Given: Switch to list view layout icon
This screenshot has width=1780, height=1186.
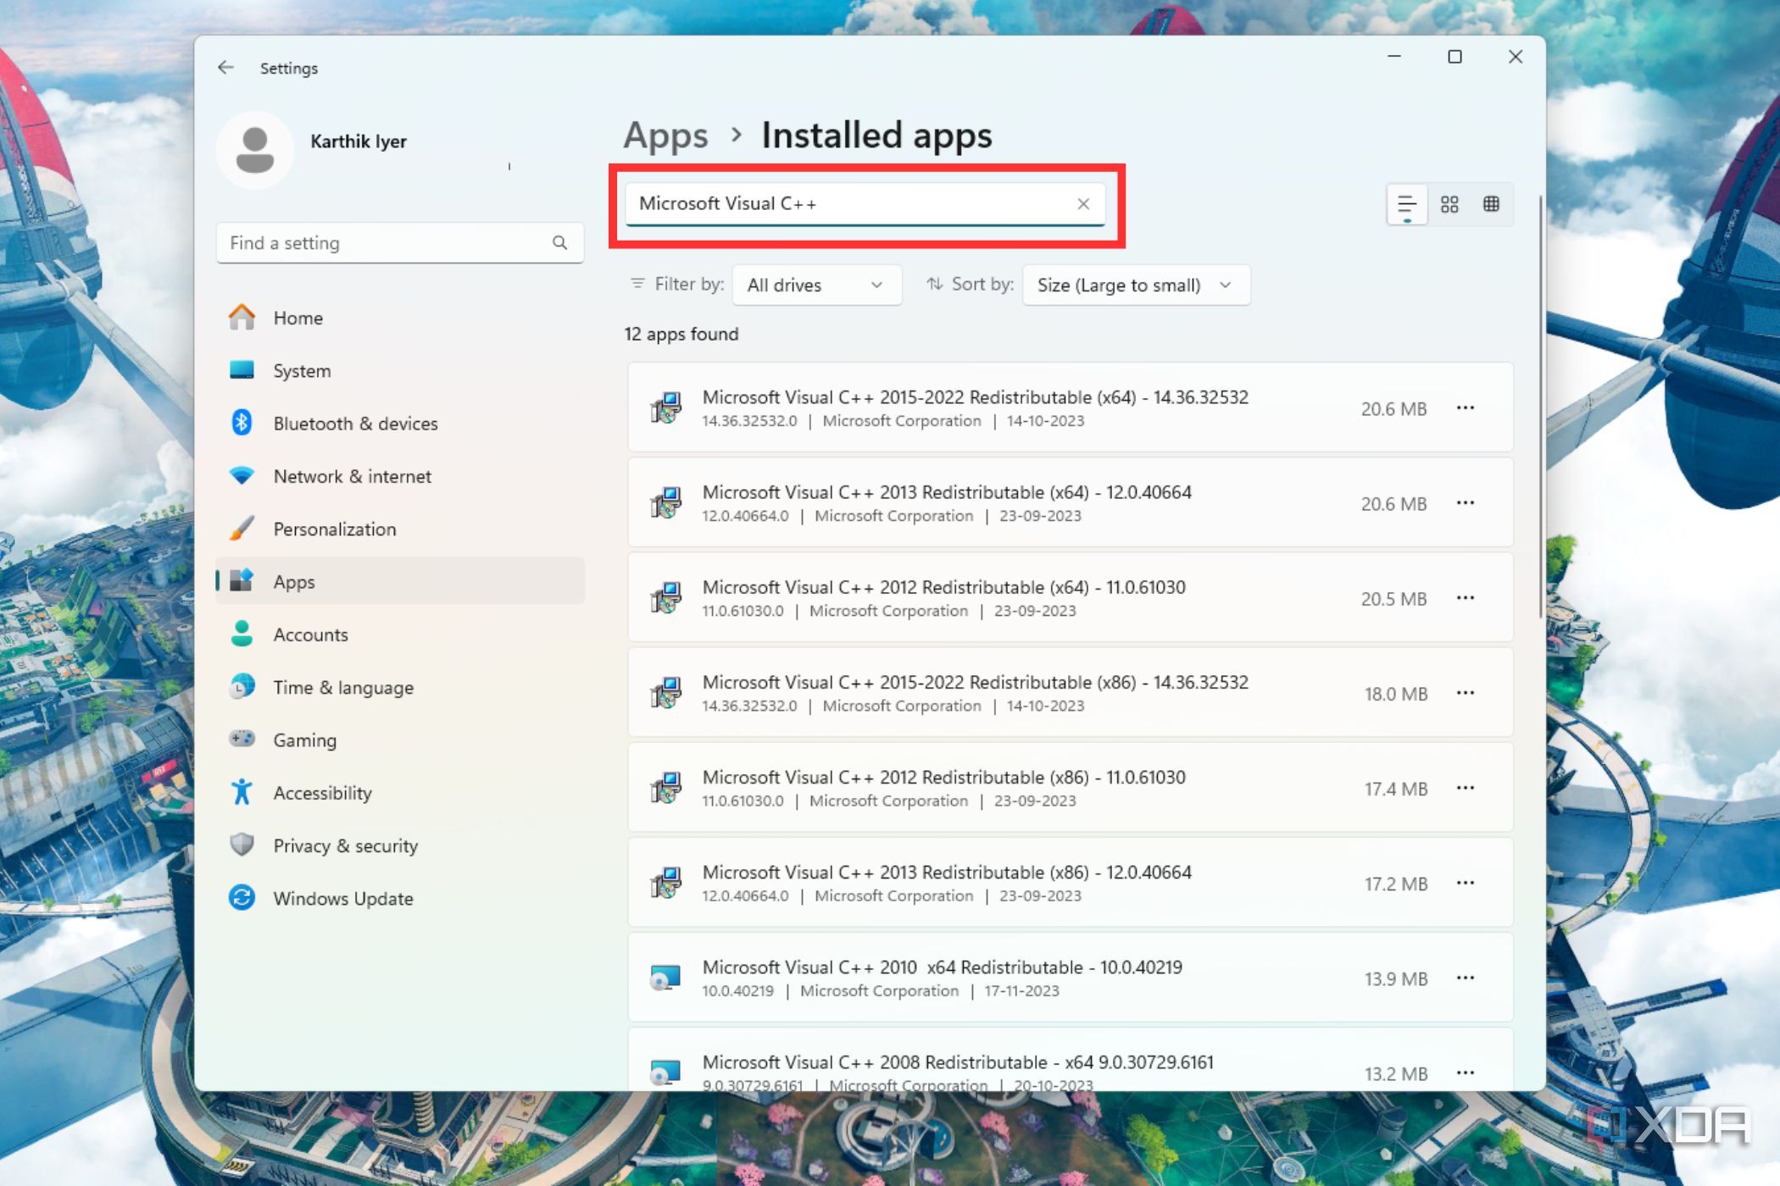Looking at the screenshot, I should point(1406,204).
